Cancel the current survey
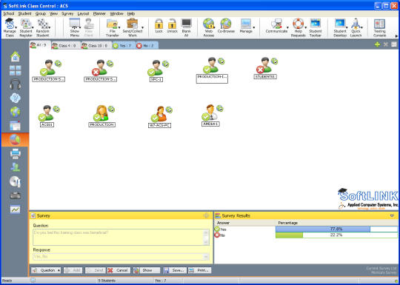 coord(119,270)
